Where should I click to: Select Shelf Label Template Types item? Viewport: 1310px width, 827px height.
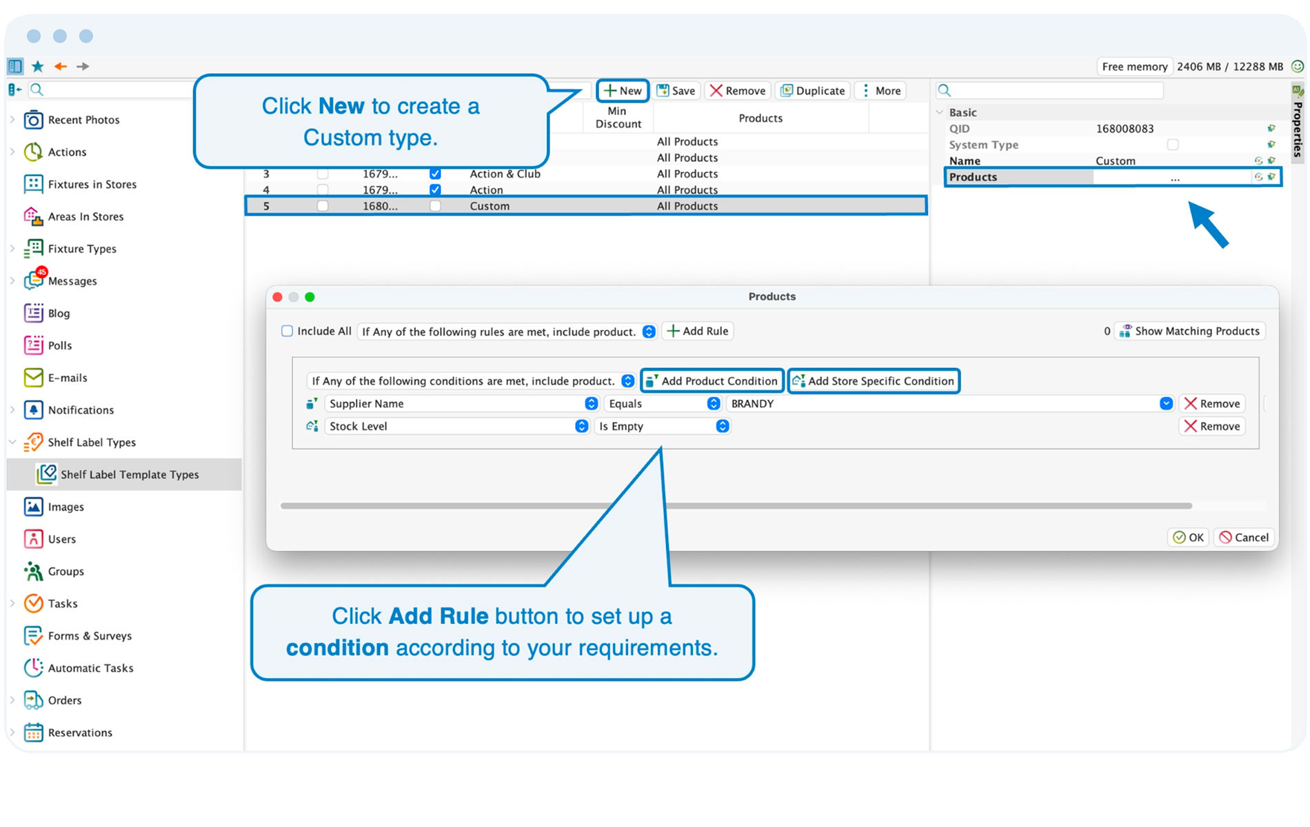click(x=124, y=474)
